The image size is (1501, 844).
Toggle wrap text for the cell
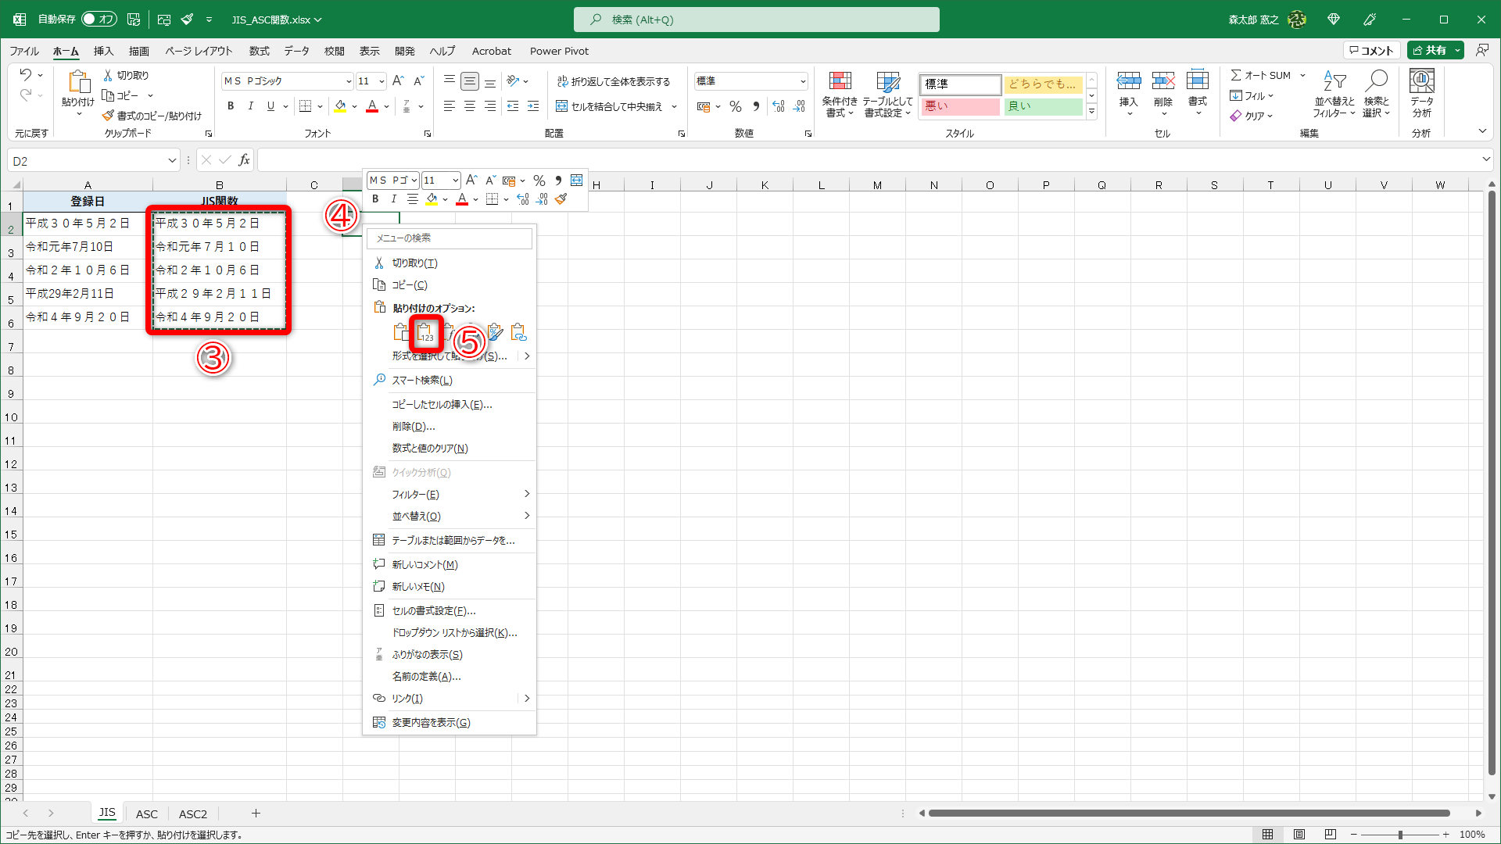pos(614,81)
